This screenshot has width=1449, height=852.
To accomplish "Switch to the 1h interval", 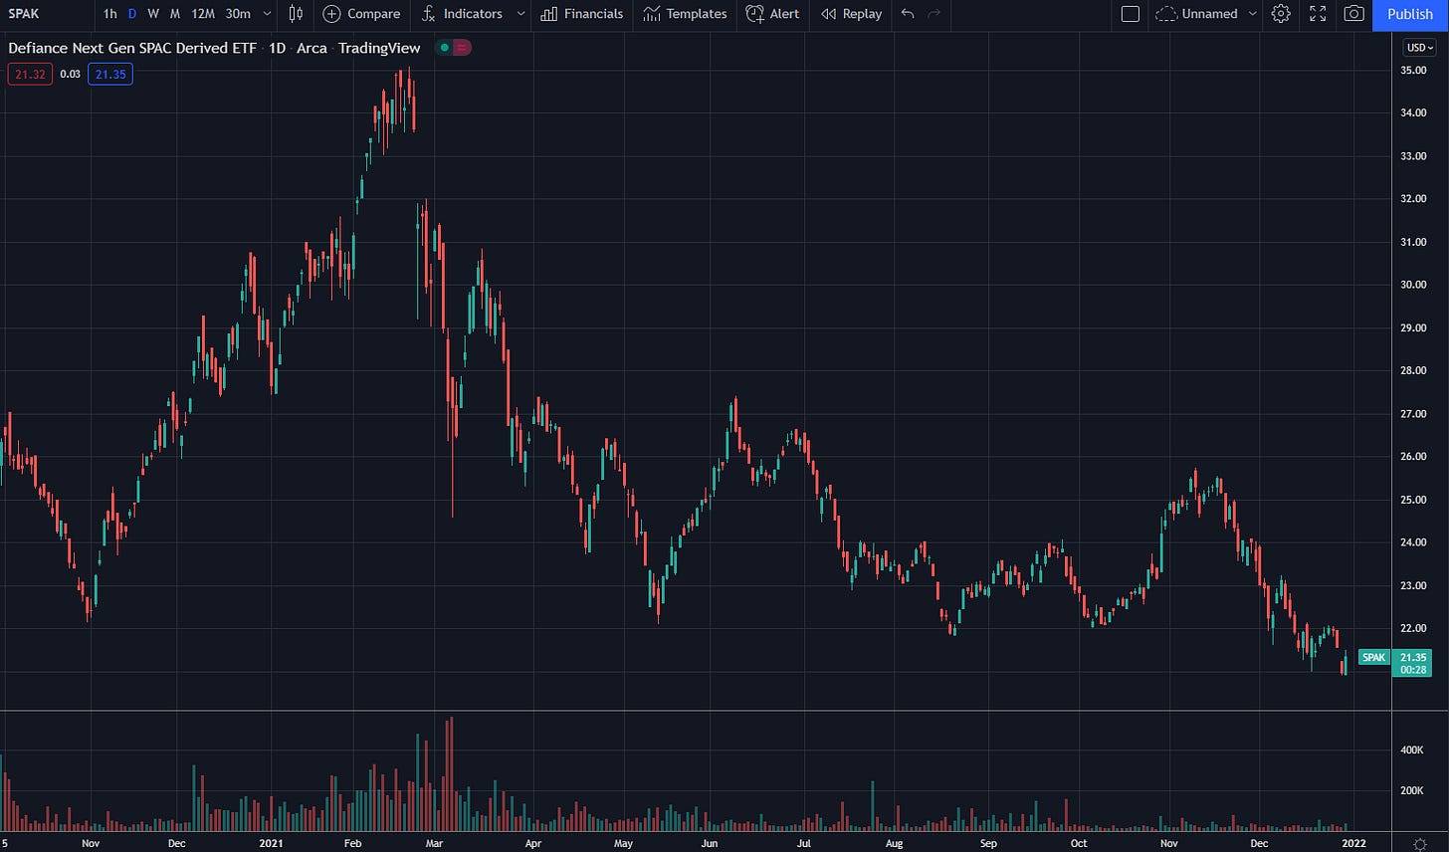I will pyautogui.click(x=109, y=14).
